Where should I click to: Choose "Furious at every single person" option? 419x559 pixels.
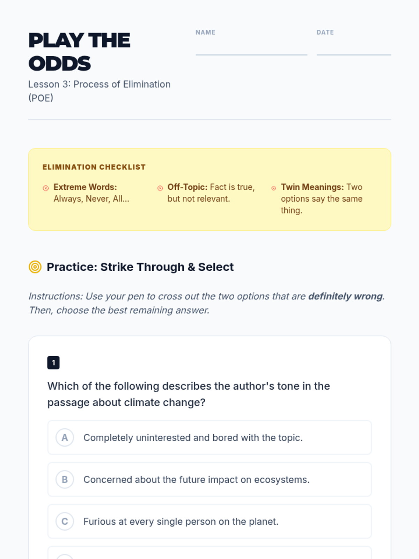[x=181, y=522]
